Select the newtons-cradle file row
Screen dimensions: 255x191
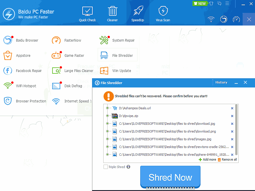[169, 147]
